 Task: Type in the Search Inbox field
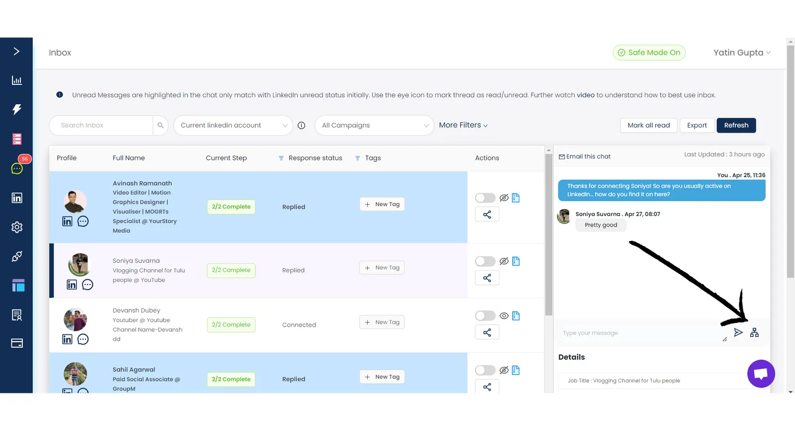102,125
